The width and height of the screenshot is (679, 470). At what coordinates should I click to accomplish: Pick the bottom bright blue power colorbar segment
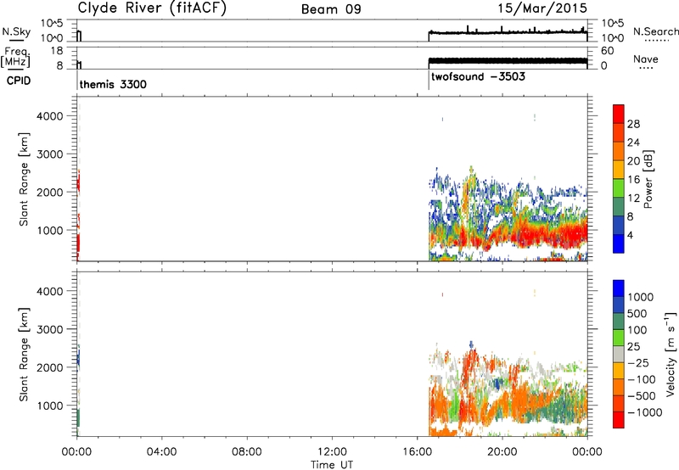coord(619,243)
